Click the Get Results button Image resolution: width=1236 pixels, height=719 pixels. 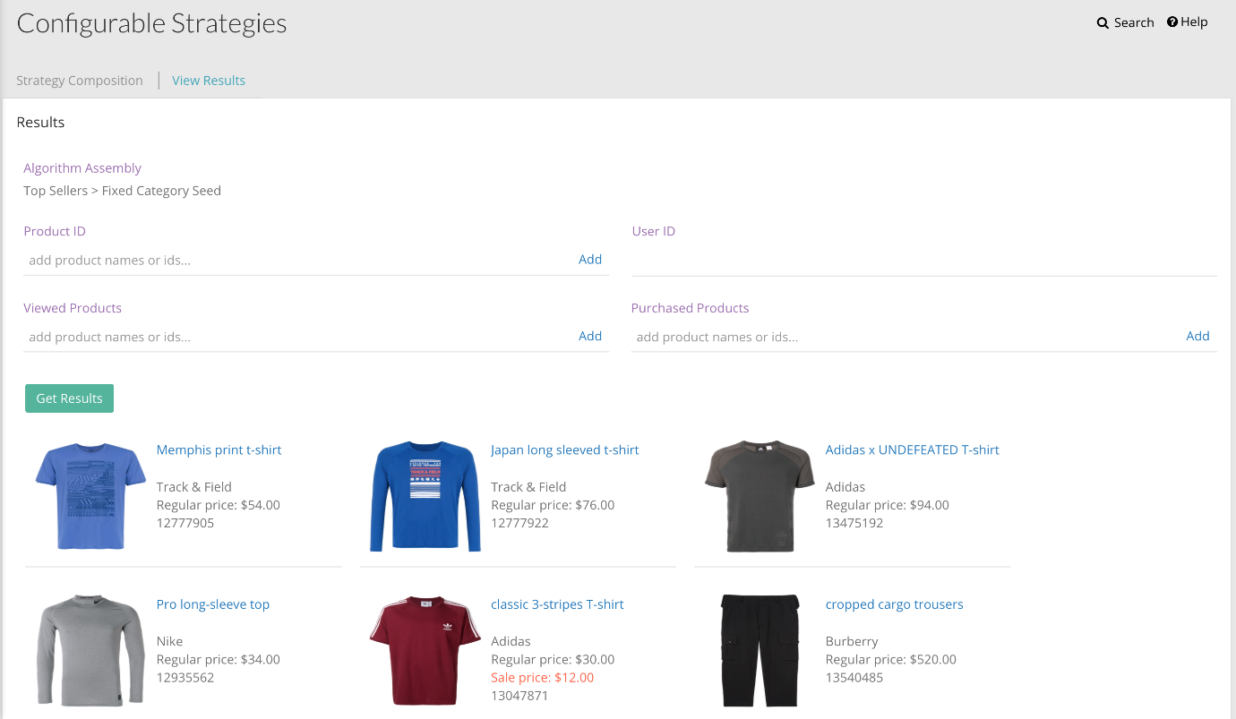click(x=69, y=398)
